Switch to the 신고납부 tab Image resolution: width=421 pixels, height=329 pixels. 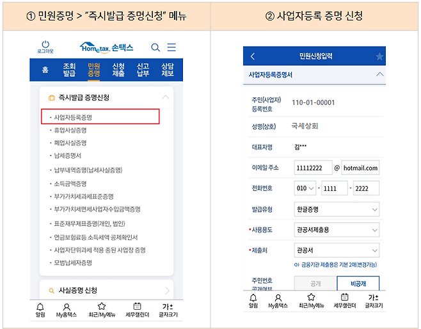point(143,70)
